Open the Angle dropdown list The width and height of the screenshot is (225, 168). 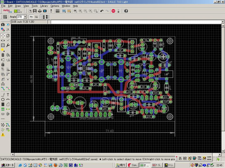coord(25,17)
